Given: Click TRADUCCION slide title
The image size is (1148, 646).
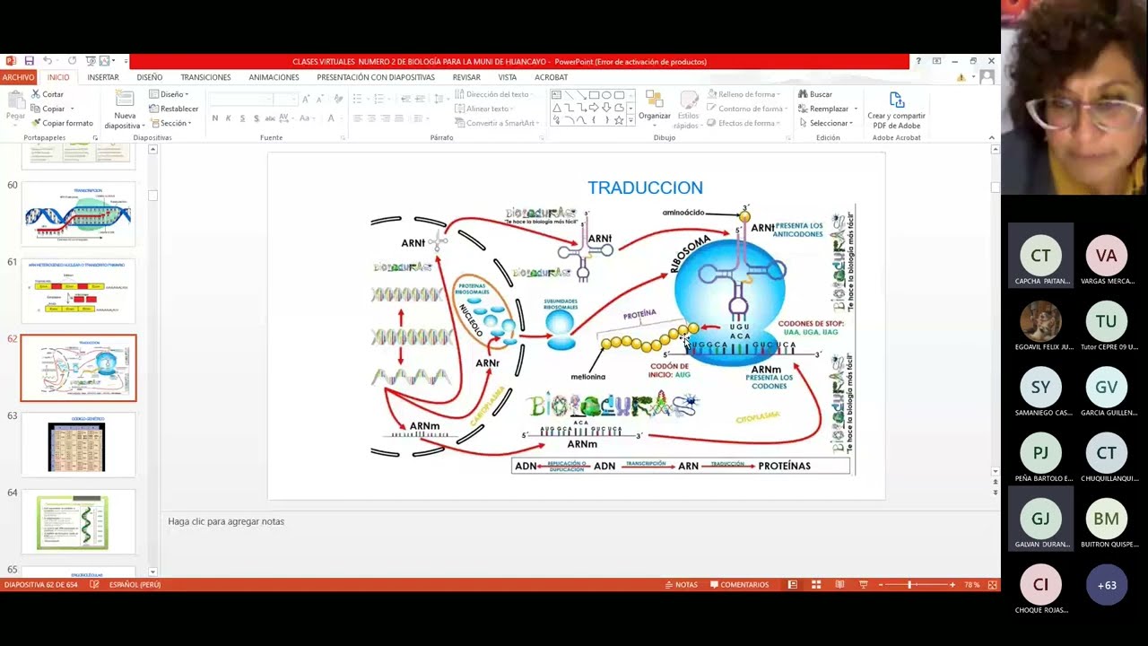Looking at the screenshot, I should pos(645,188).
